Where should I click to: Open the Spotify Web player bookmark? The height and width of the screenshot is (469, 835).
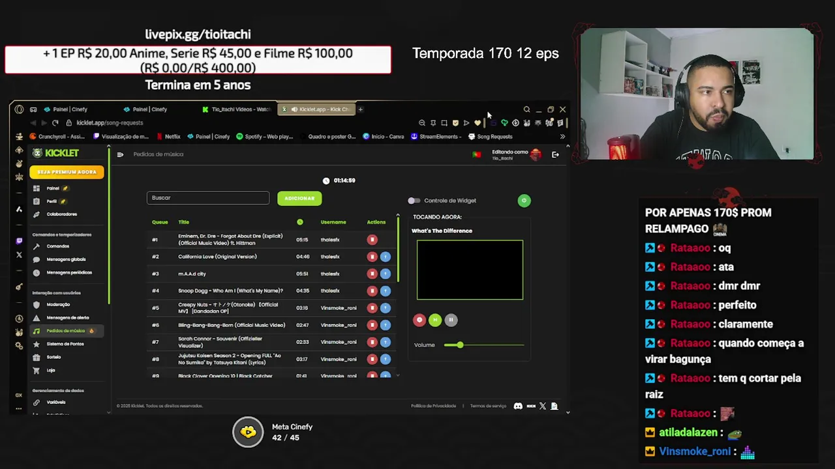point(264,137)
